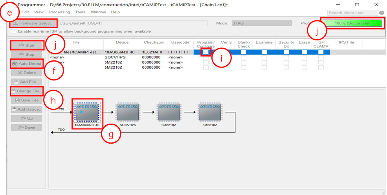Select usercode value FFFFFFFF
Screen dimensions: 387x195
click(x=179, y=52)
